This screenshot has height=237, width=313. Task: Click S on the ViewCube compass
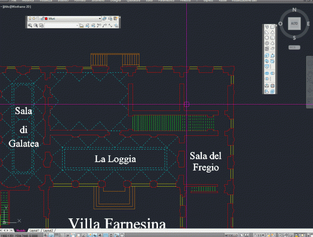click(294, 38)
